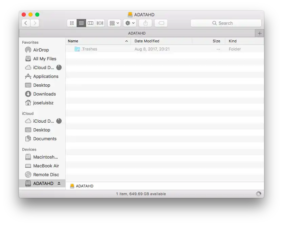283x225 pixels.
Task: Click the Folder kind cell
Action: (x=235, y=49)
